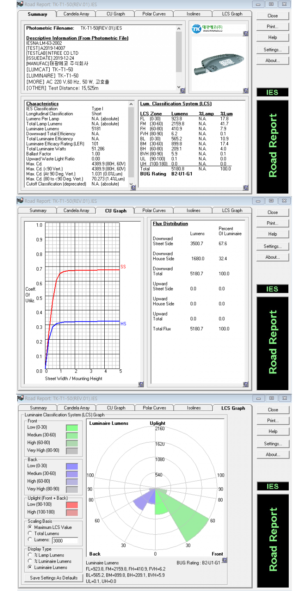Click the Lumens value input field
This screenshot has height=591, width=308.
65,540
